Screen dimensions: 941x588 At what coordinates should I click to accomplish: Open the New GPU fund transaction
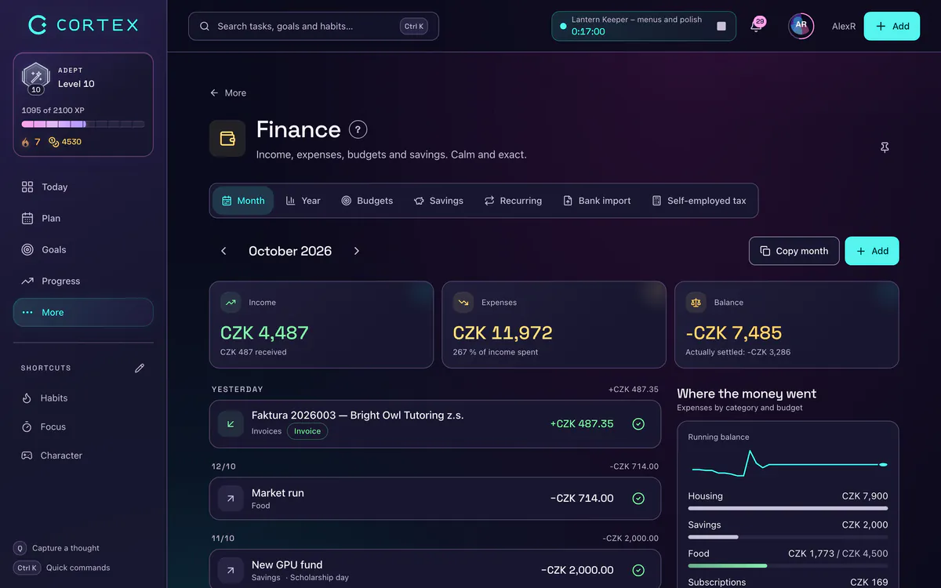(x=435, y=568)
